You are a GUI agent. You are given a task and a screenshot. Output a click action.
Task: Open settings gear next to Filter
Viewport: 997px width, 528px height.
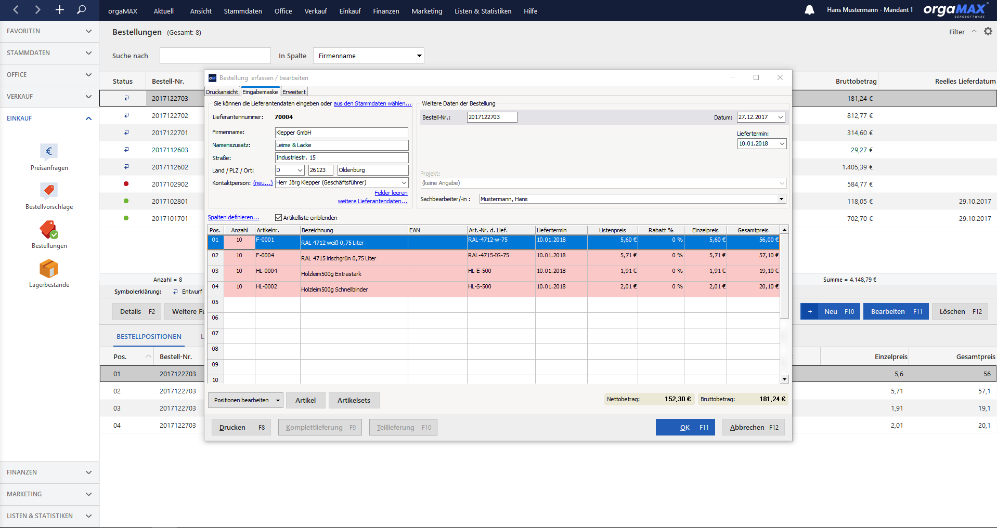[x=988, y=32]
